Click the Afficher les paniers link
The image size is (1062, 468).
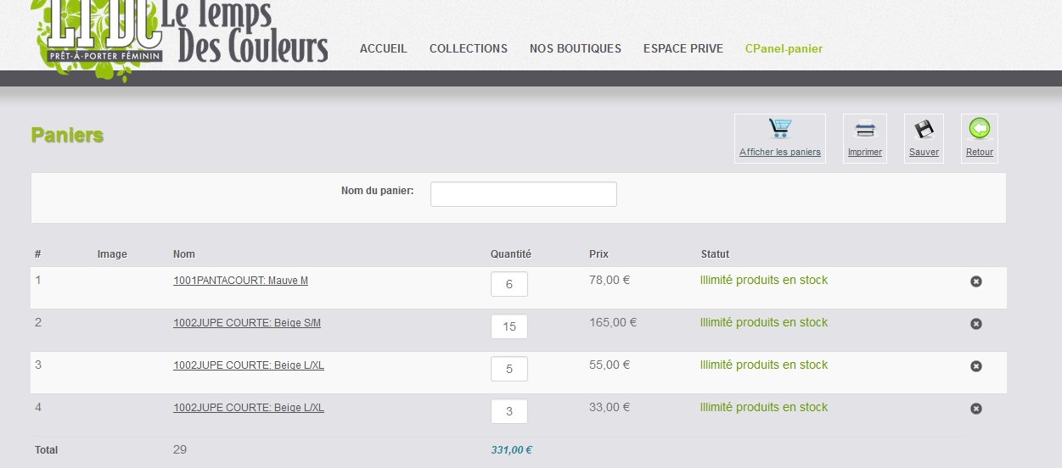pos(780,153)
